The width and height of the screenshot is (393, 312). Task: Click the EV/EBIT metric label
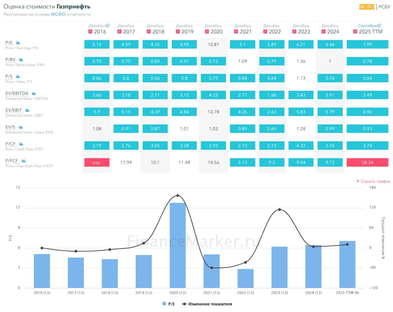[x=14, y=110]
